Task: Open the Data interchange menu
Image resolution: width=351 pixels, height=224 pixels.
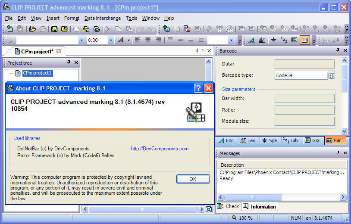Action: pos(103,18)
